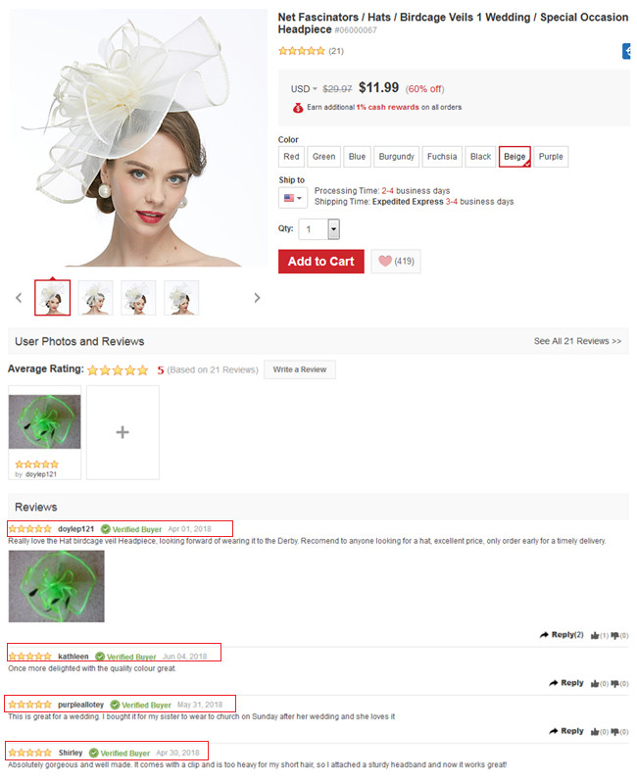
Task: Pick the Burgundy color option
Action: coord(397,157)
